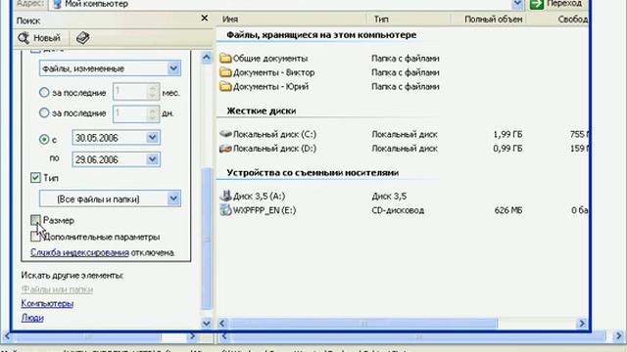Click the months stepper field
Viewport: 627px width, 352px height.
coord(136,93)
